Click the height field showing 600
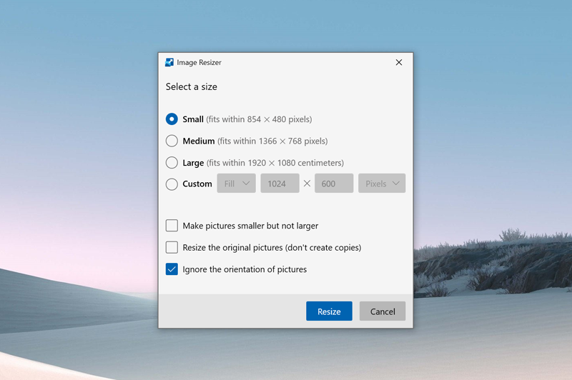 (x=332, y=184)
